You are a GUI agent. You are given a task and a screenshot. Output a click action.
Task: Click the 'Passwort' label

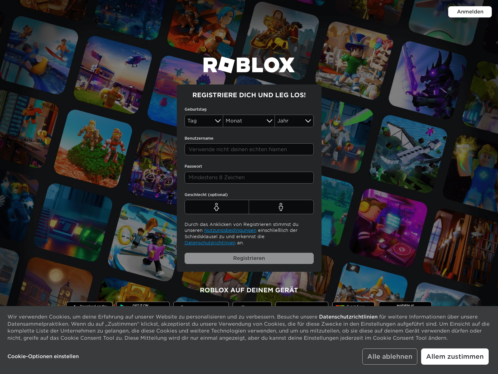193,166
